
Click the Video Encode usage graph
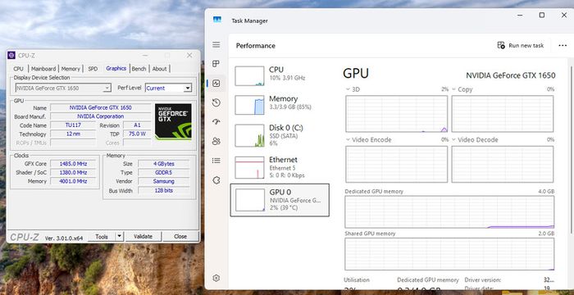pyautogui.click(x=396, y=164)
